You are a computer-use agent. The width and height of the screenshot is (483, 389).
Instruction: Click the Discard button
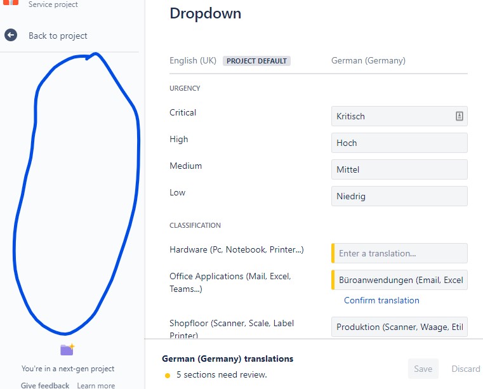coord(465,369)
